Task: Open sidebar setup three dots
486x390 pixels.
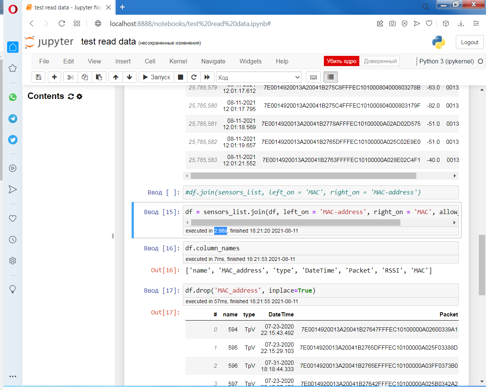Action: (13, 376)
